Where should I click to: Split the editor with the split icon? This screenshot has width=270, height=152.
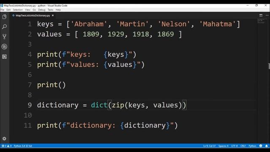(x=261, y=15)
